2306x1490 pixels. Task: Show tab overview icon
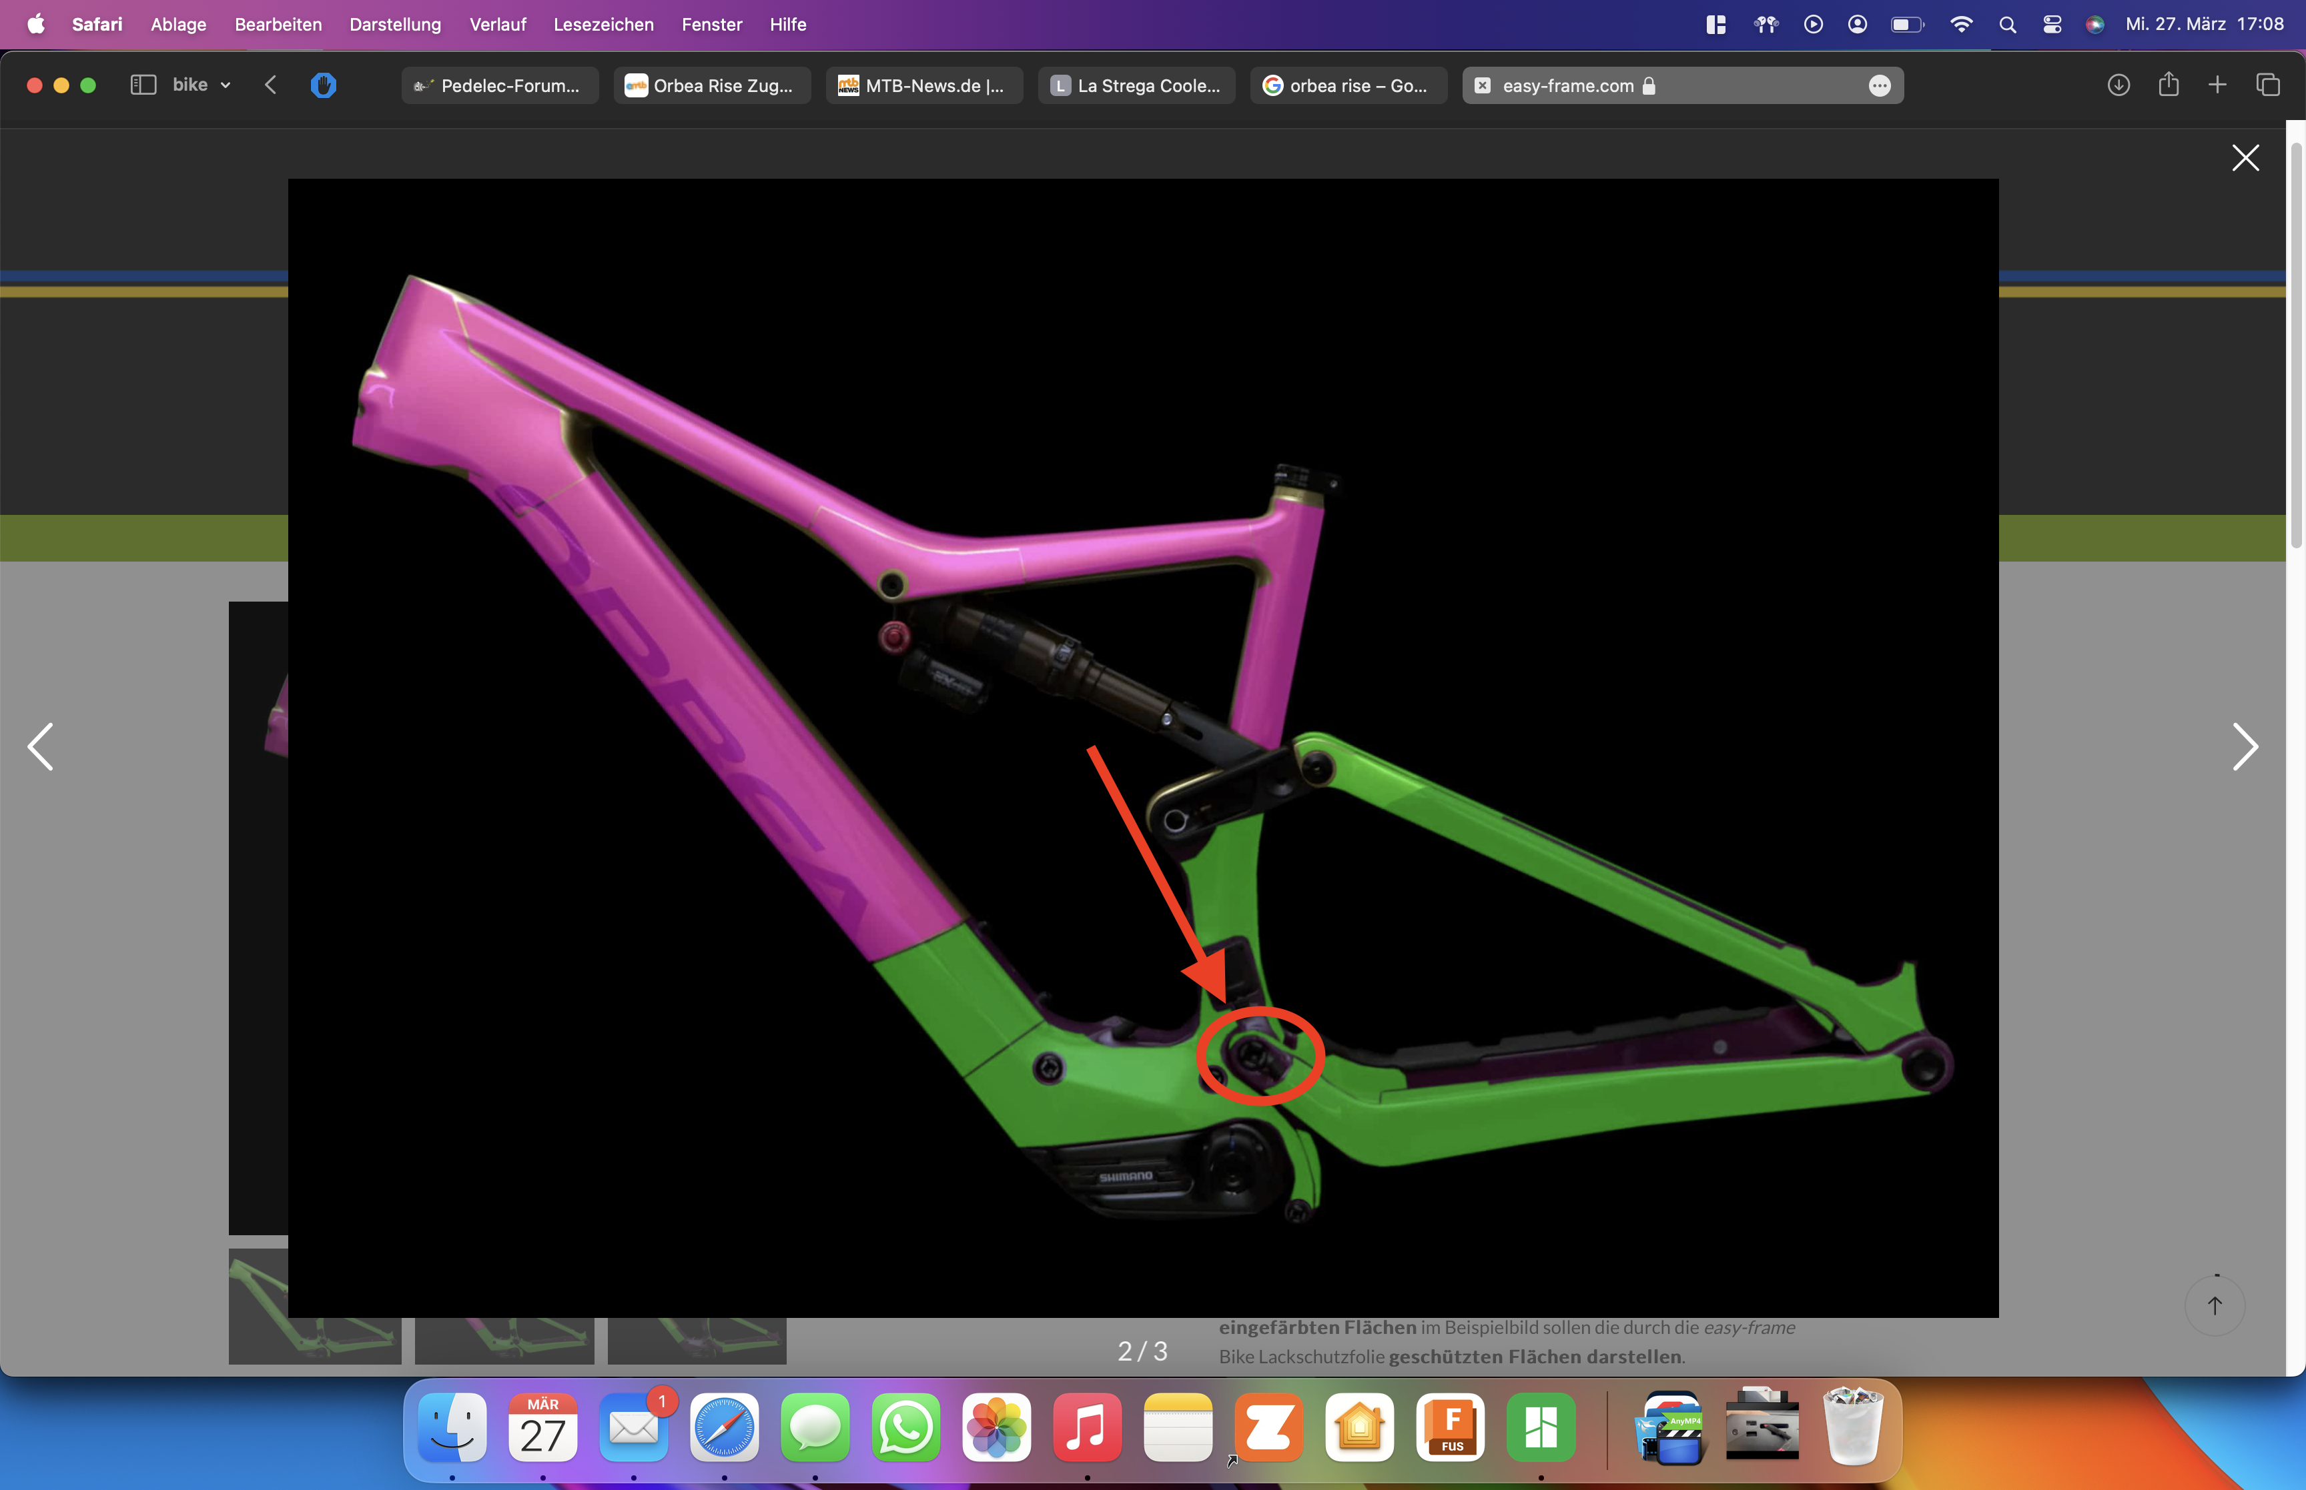click(x=2268, y=85)
